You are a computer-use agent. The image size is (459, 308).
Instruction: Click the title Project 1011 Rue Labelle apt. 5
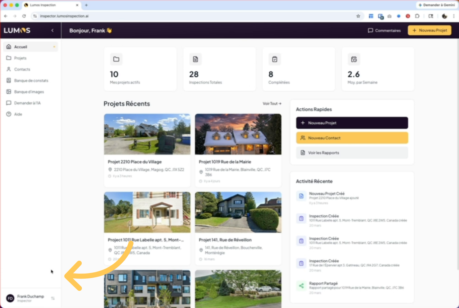click(x=146, y=240)
